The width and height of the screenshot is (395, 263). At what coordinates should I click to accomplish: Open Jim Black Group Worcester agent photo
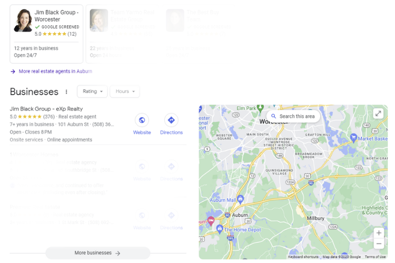tap(23, 21)
